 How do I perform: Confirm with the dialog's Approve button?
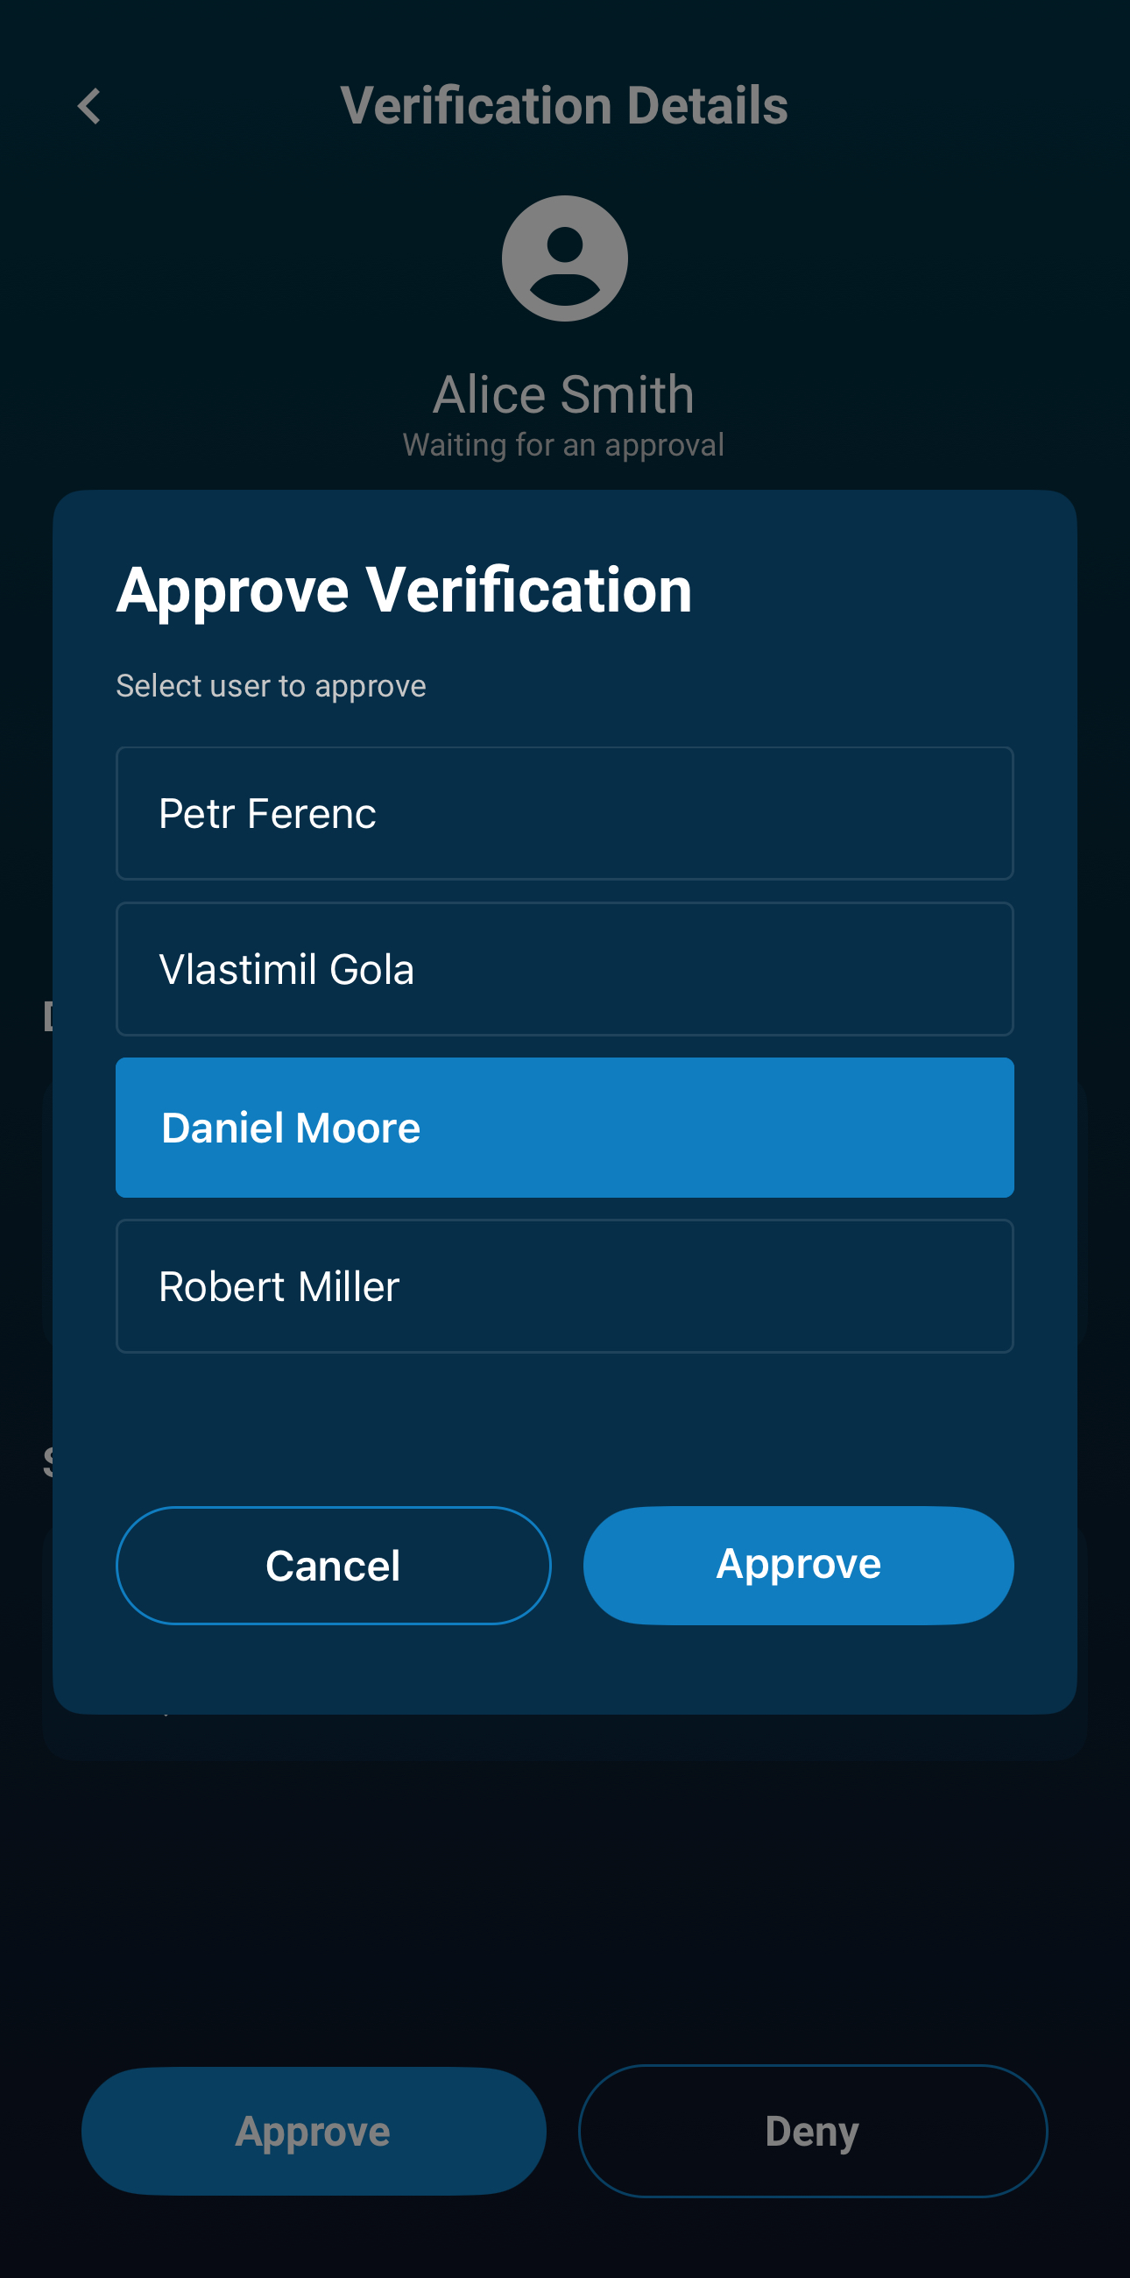pos(797,1565)
